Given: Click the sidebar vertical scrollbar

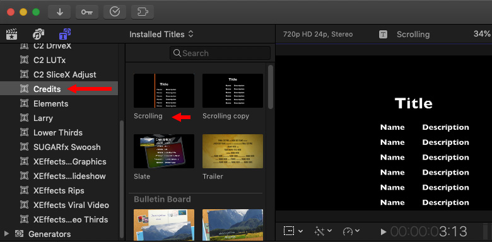Looking at the screenshot, I should 122,180.
